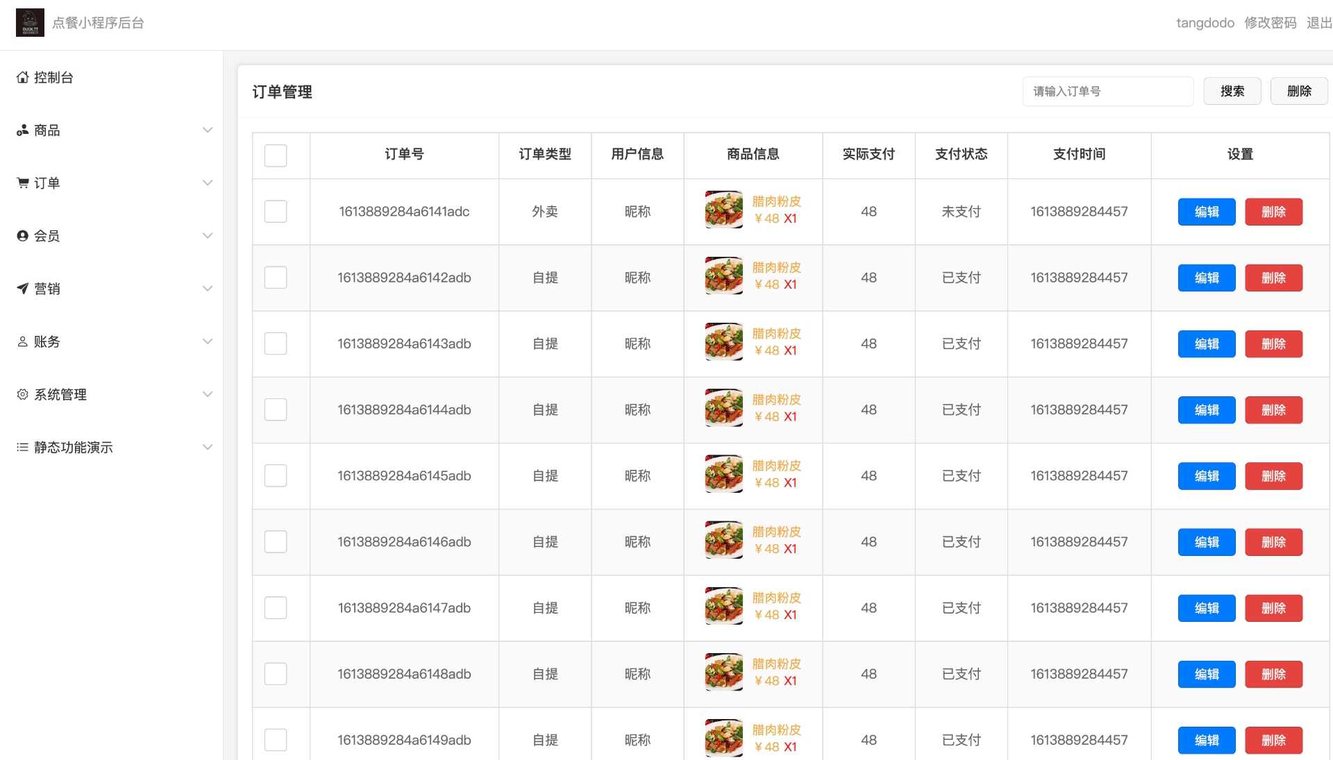Expand the 会员 menu chevron
This screenshot has width=1333, height=760.
click(x=207, y=236)
